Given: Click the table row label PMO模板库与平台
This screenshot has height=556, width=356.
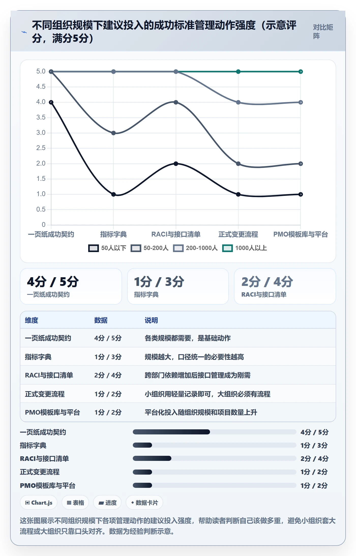Looking at the screenshot, I should click(x=52, y=412).
